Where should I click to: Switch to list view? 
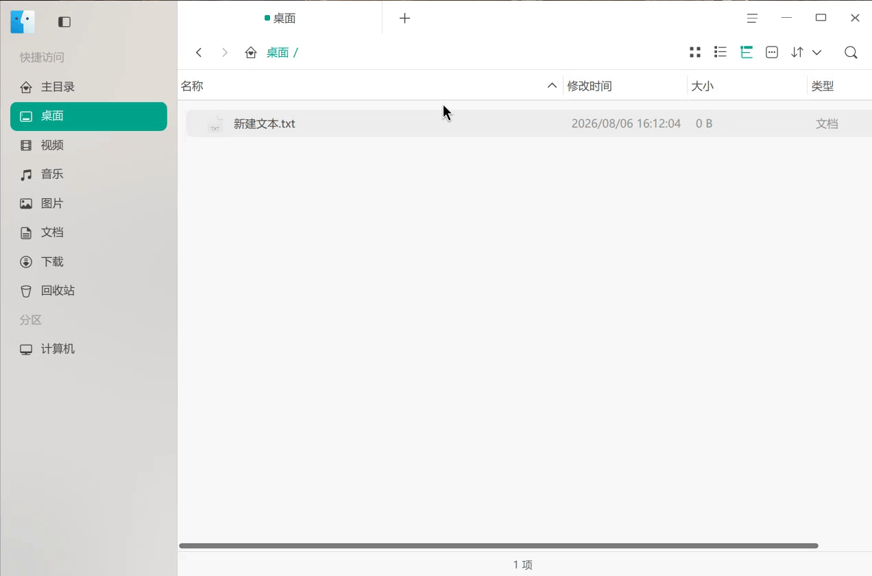tap(720, 53)
